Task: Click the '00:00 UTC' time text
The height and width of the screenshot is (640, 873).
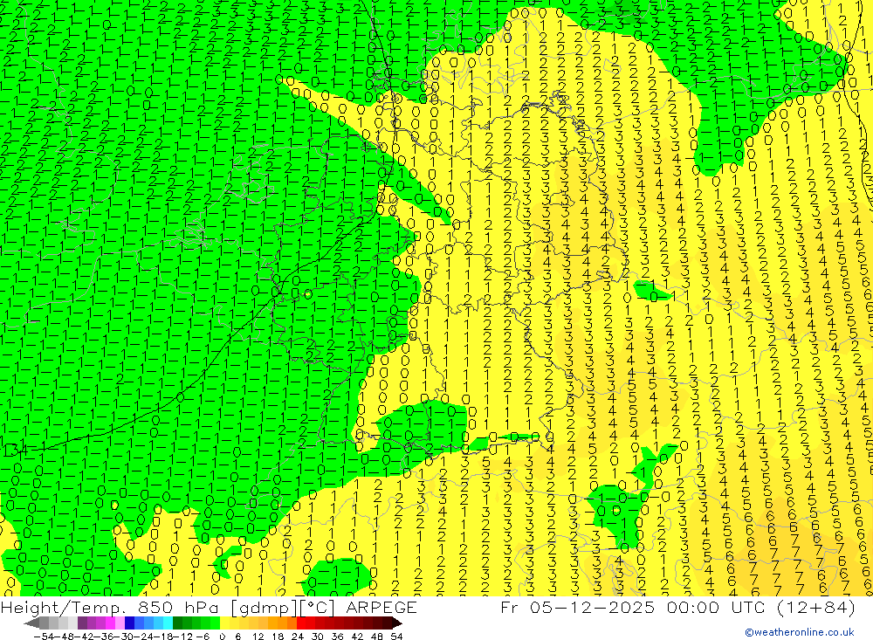Action: click(x=714, y=607)
